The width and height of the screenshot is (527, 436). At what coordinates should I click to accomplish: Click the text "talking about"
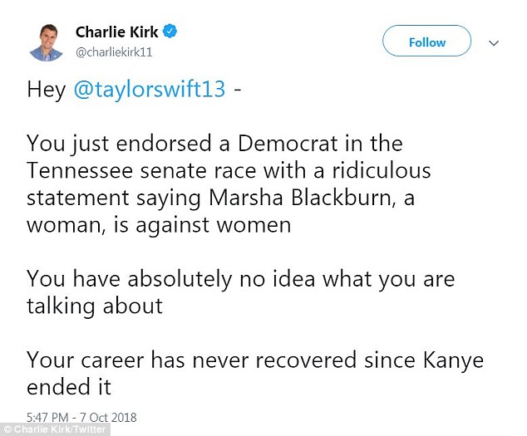[94, 305]
